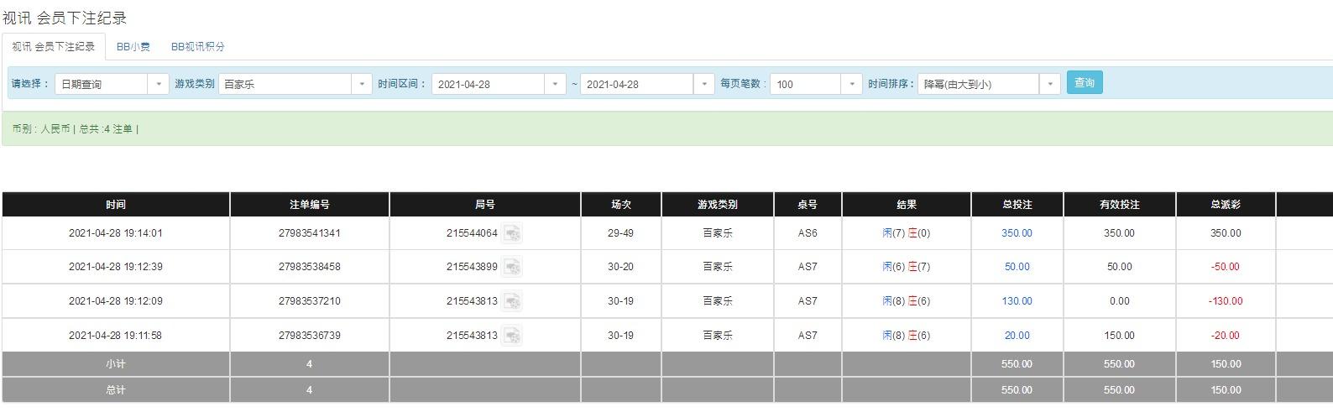Click the 总投注 column header
Viewport: 1333px width, 412px height.
click(1017, 205)
